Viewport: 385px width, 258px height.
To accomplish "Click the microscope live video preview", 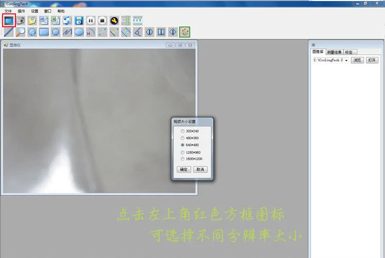I will point(100,121).
